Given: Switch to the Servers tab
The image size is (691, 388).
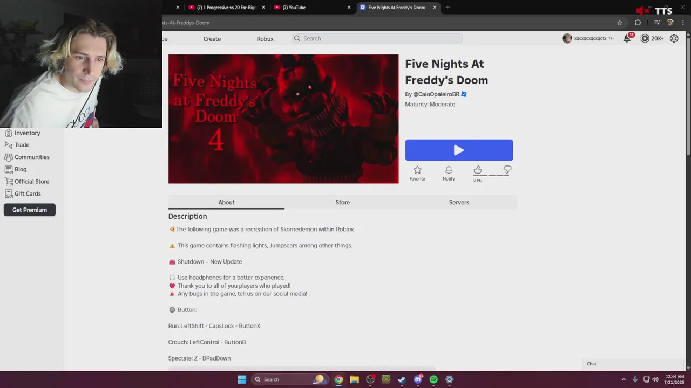Looking at the screenshot, I should [459, 203].
